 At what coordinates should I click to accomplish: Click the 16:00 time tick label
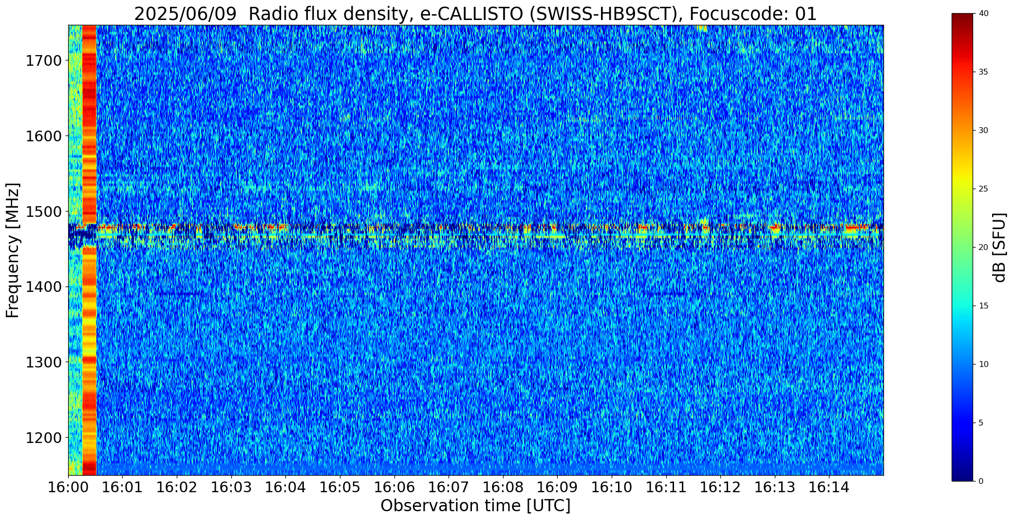68,487
